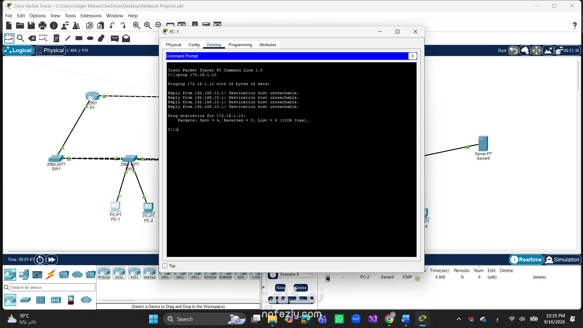Switch to Simulation mode
This screenshot has height=328, width=583.
[562, 260]
